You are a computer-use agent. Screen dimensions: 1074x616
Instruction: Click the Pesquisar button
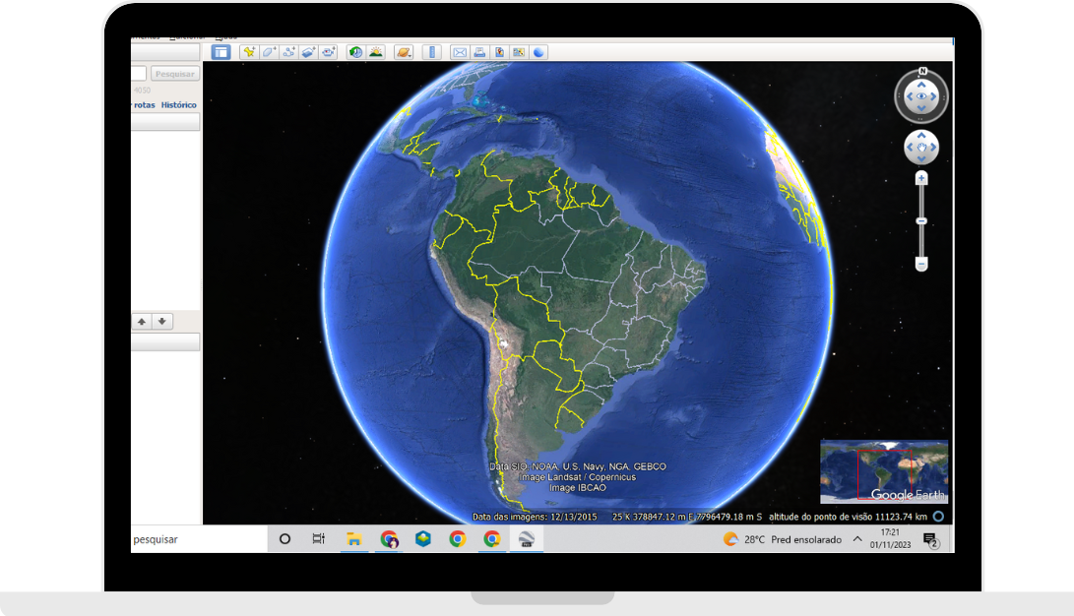coord(174,74)
